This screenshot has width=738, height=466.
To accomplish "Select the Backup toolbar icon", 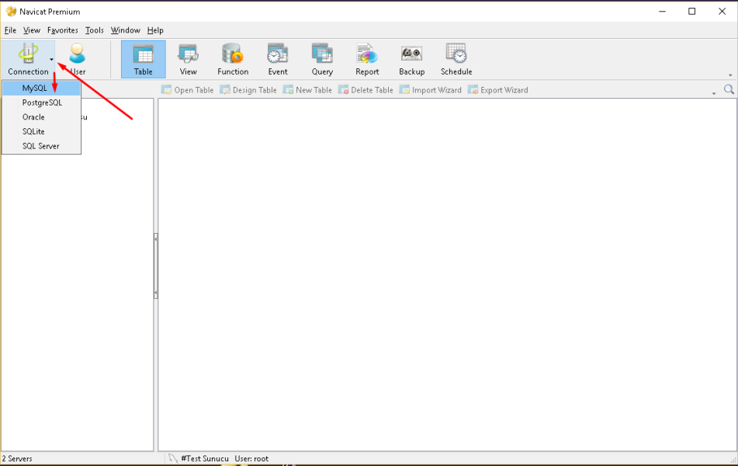I will (411, 59).
